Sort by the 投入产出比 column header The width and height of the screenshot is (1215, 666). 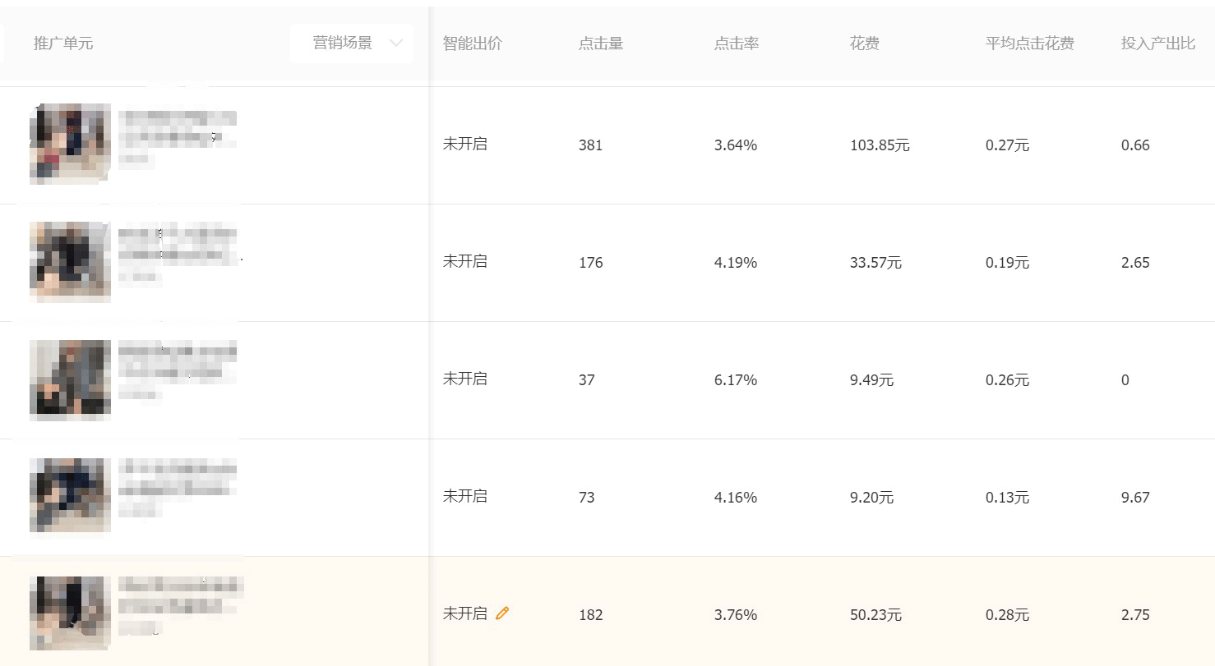tap(1158, 44)
